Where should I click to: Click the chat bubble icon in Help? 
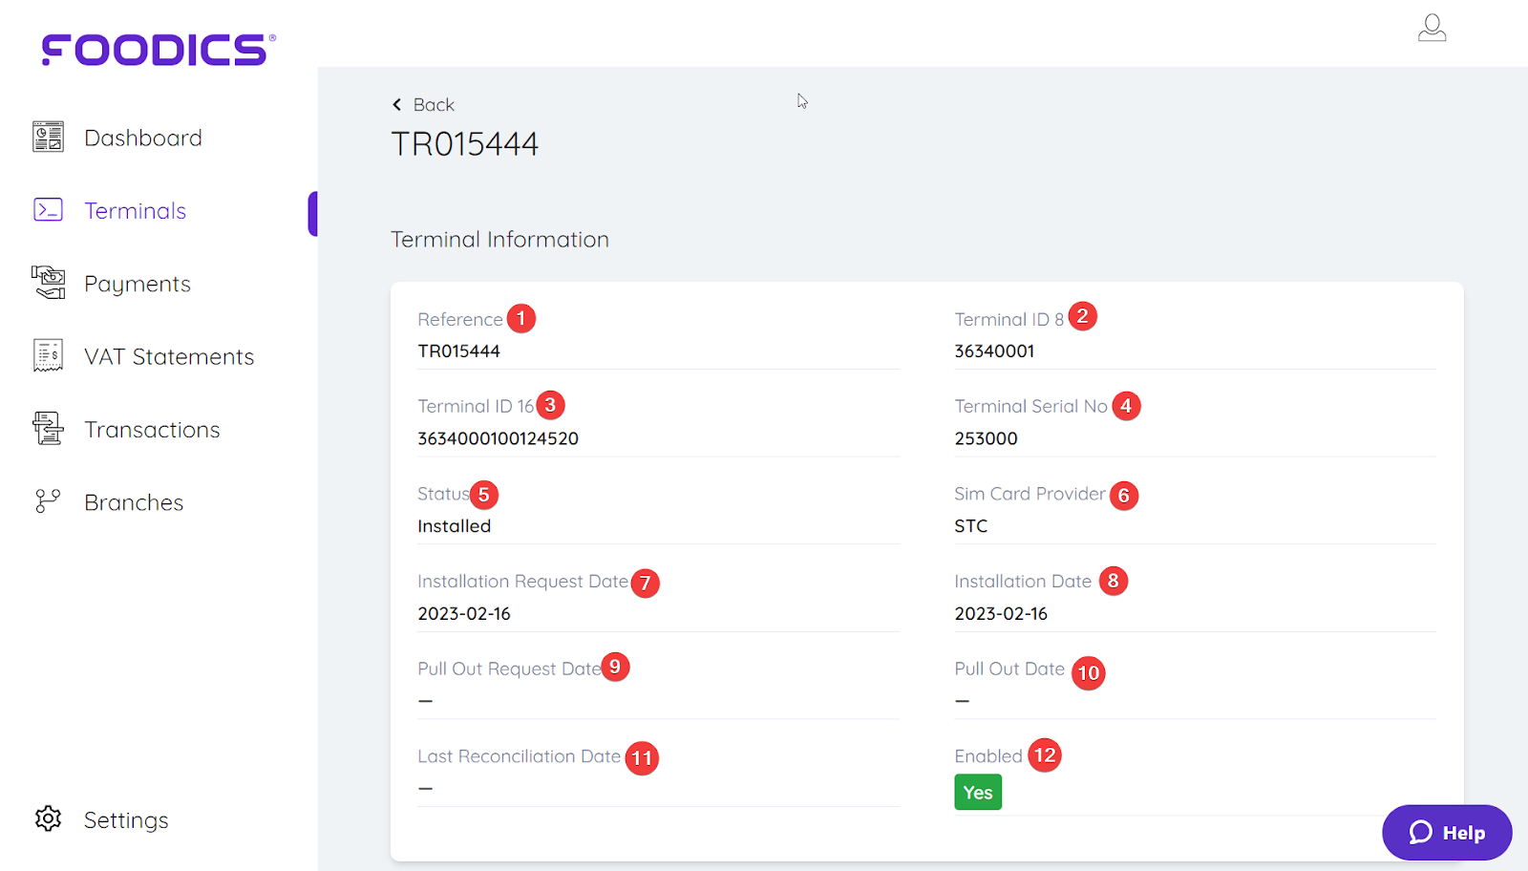click(1421, 833)
